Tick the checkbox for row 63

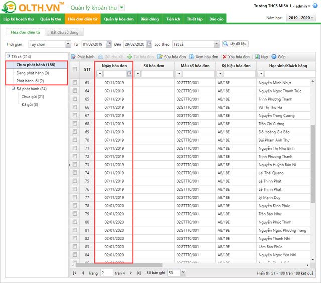click(x=75, y=82)
